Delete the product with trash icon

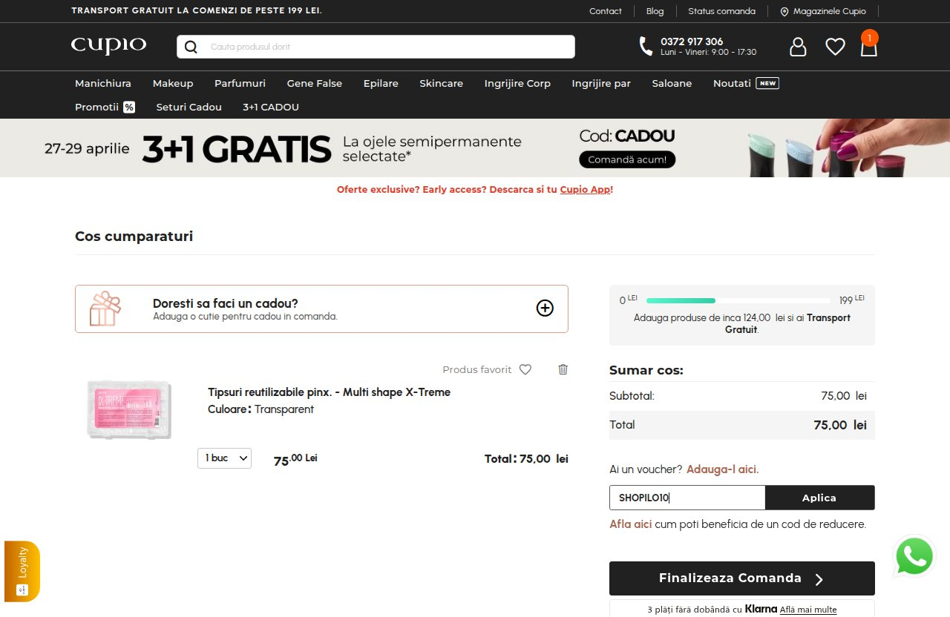click(x=563, y=369)
